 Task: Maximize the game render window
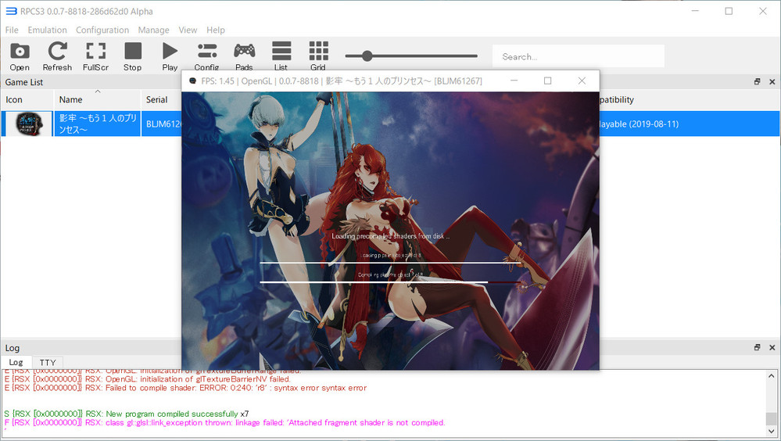coord(547,81)
